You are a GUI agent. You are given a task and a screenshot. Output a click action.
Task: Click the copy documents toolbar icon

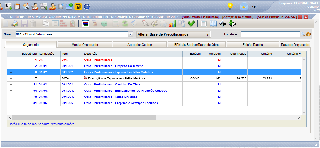pos(46,23)
